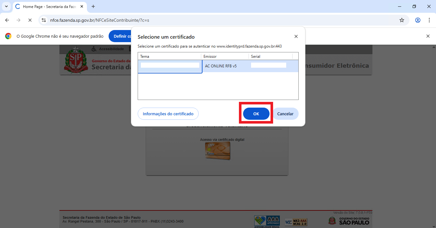
Task: Sort by the Tema column header
Action: point(169,57)
